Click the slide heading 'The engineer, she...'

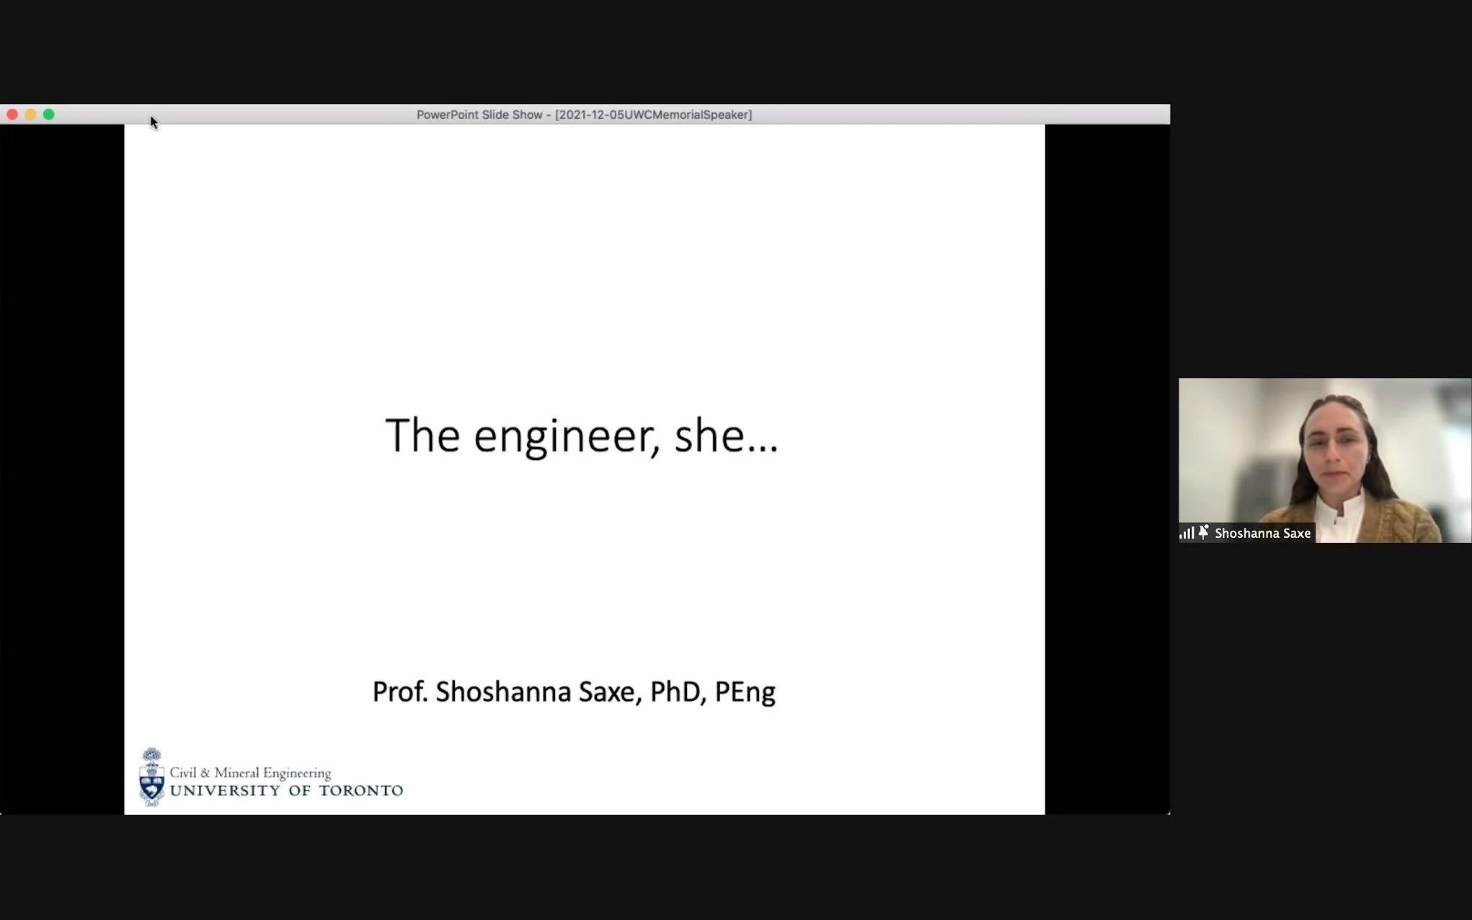pos(582,435)
